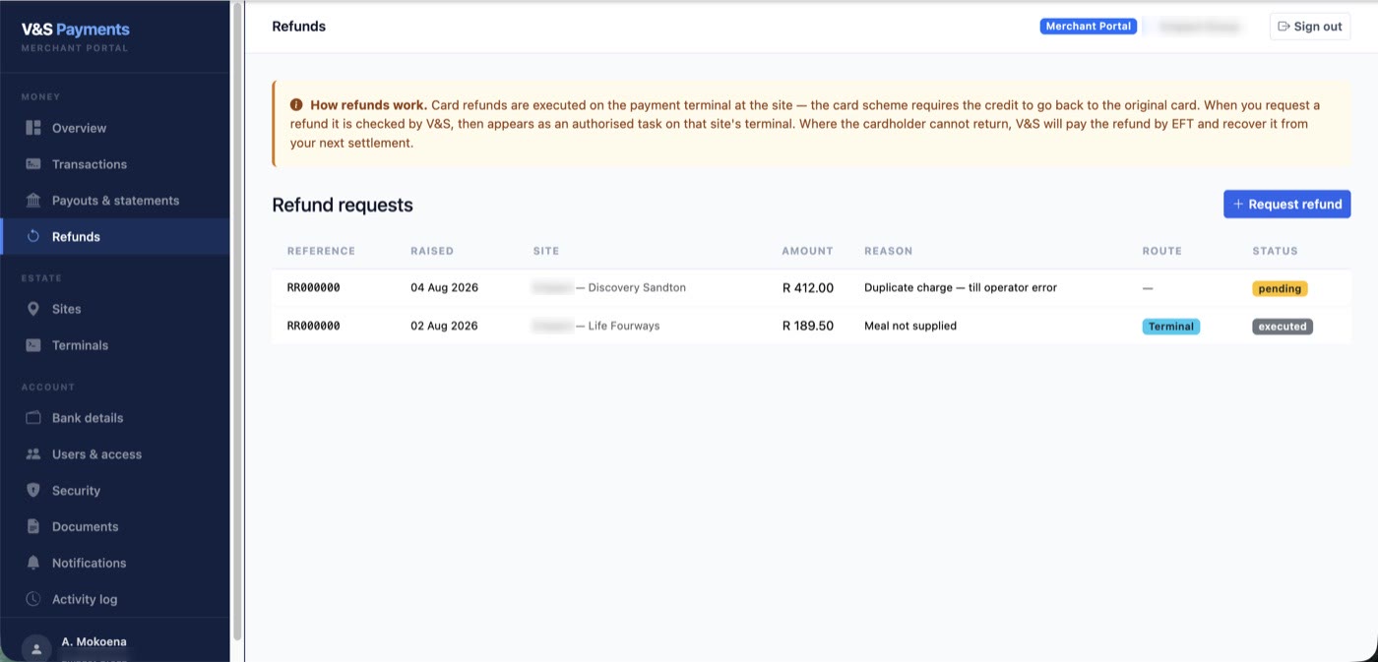Viewport: 1378px width, 662px height.
Task: Click the Refund requests heading
Action: (343, 205)
